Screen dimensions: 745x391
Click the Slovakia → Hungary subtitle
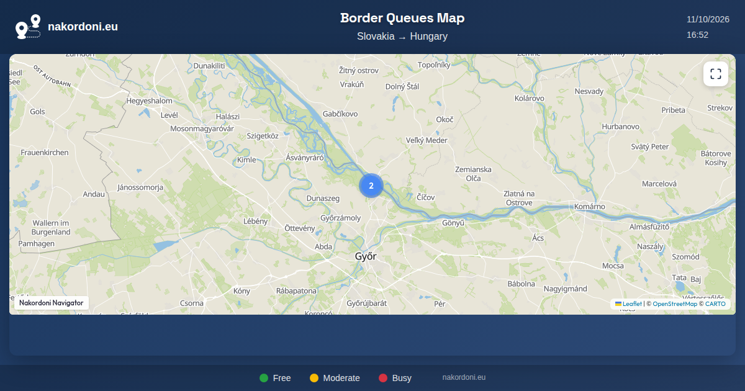pyautogui.click(x=402, y=37)
